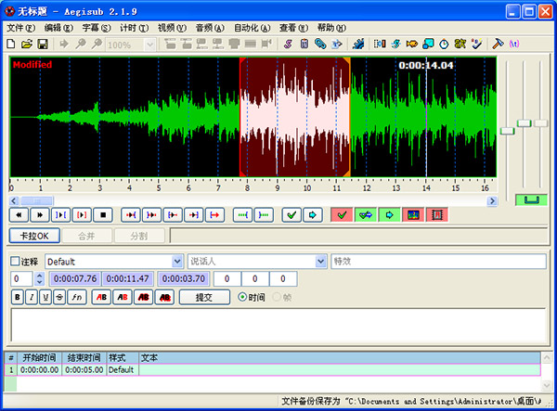Launch the Fonts Collector icon

tap(336, 44)
